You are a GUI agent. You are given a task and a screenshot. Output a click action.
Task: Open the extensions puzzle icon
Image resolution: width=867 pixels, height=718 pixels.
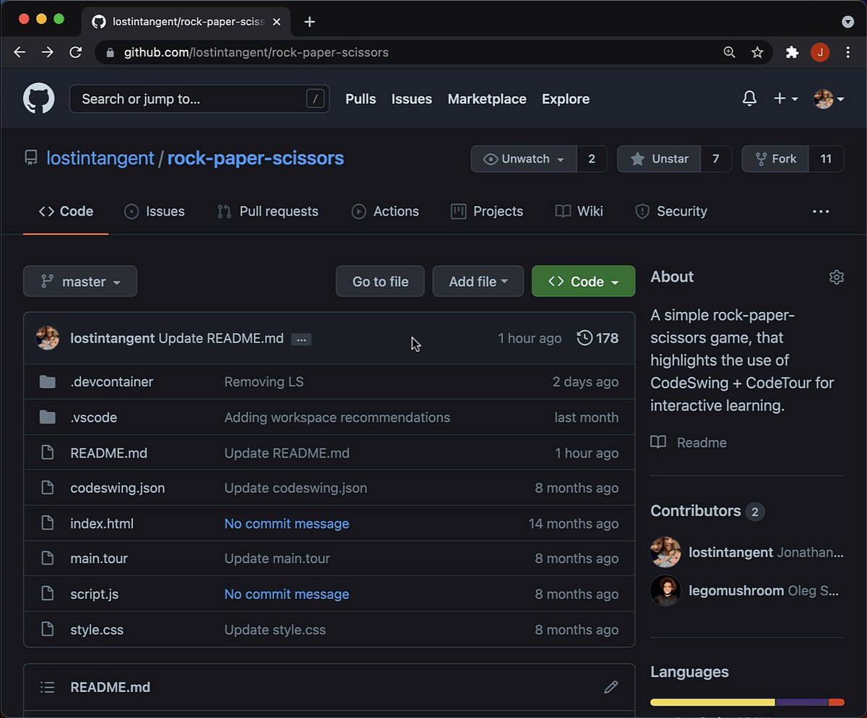(x=793, y=52)
